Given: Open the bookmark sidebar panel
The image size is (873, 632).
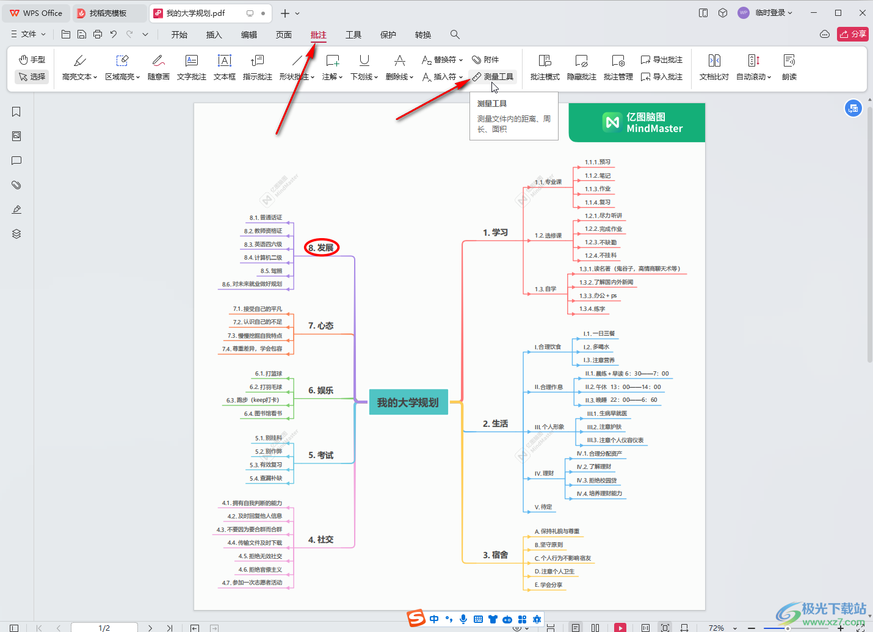Looking at the screenshot, I should (x=16, y=112).
